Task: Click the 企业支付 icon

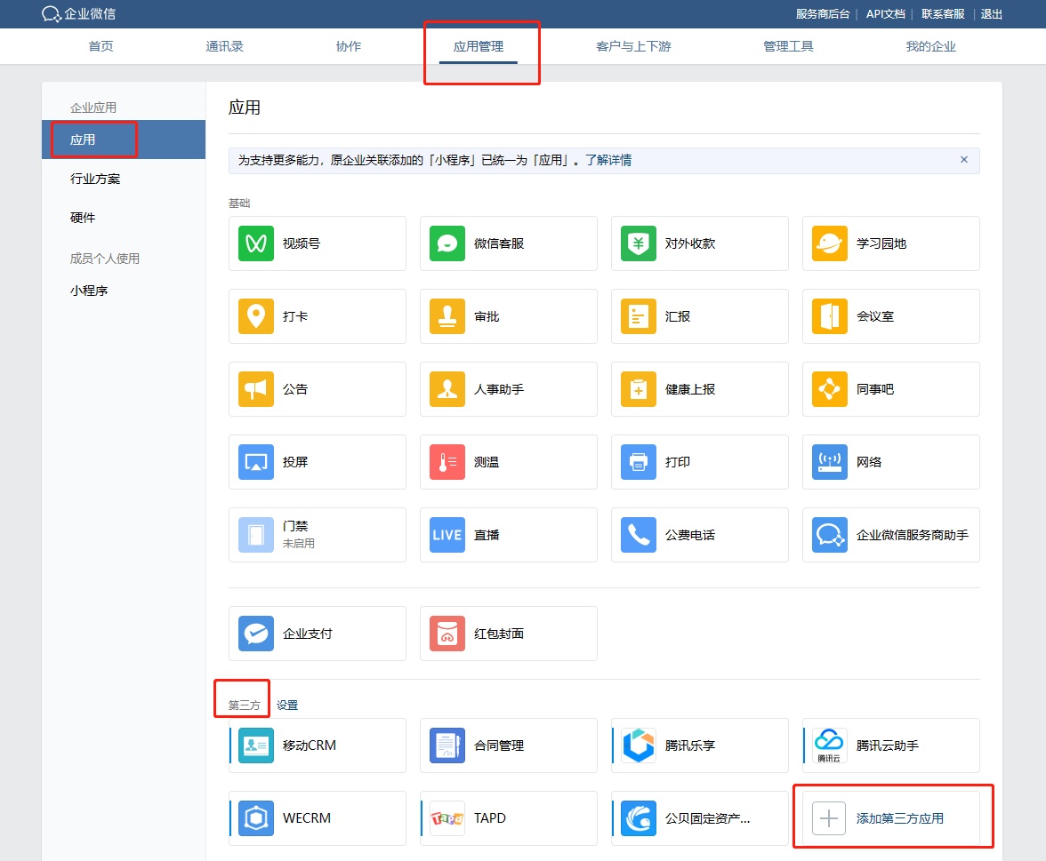Action: pos(255,633)
